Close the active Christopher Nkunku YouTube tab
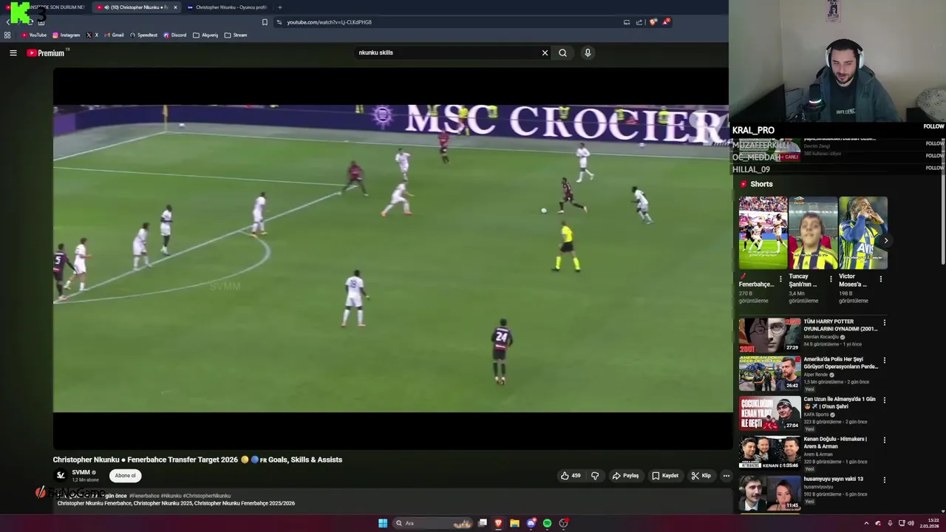The width and height of the screenshot is (946, 532). point(175,7)
